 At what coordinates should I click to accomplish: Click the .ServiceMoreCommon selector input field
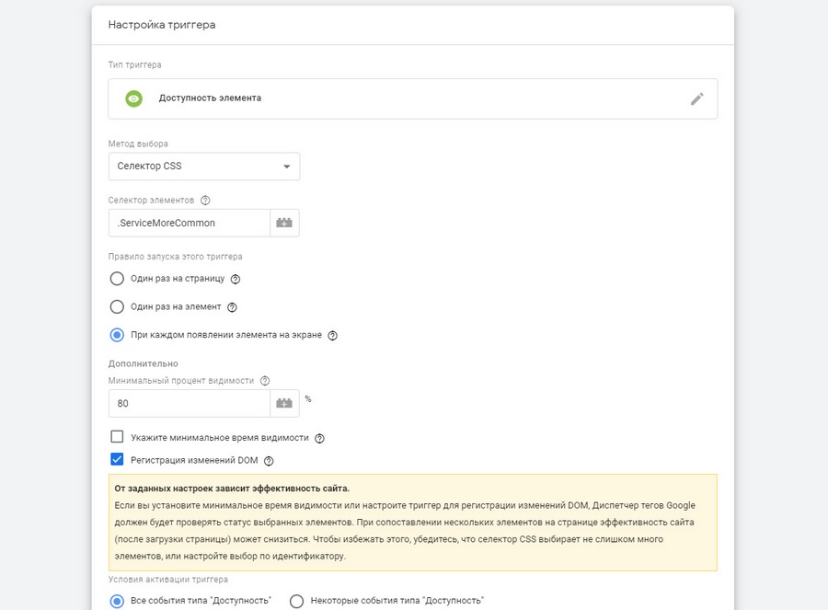[189, 223]
